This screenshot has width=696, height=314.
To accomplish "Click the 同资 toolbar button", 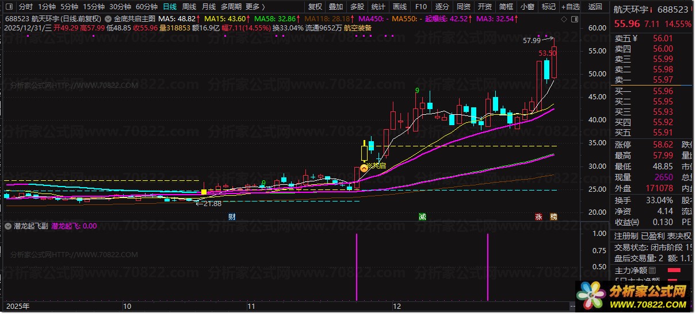I will coord(463,7).
